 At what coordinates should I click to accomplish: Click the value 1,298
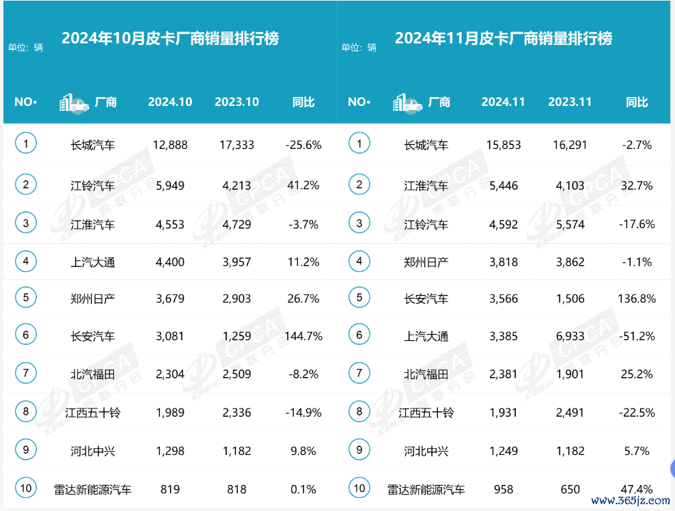[170, 451]
